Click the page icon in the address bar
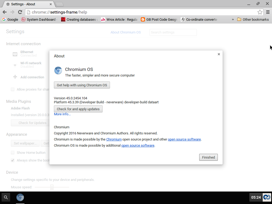 click(29, 12)
